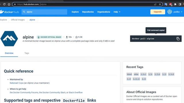Open Explore in the top navigation
184x103 pixels.
pyautogui.click(x=75, y=12)
